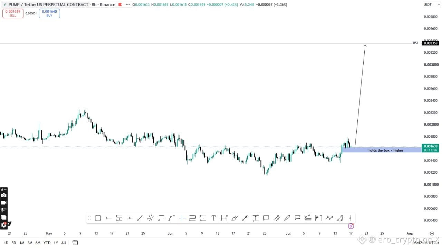Toggle the microphone in the recorder overlay
Viewport: 442px width, 248px height.
[4, 210]
